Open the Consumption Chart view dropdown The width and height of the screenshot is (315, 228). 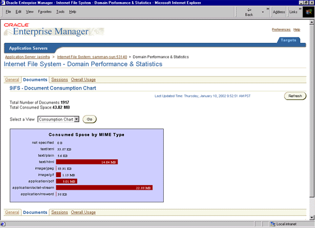coord(58,119)
